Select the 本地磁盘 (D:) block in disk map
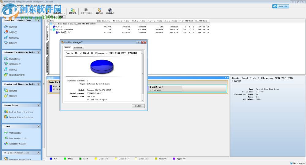The width and height of the screenshot is (306, 165). click(165, 89)
